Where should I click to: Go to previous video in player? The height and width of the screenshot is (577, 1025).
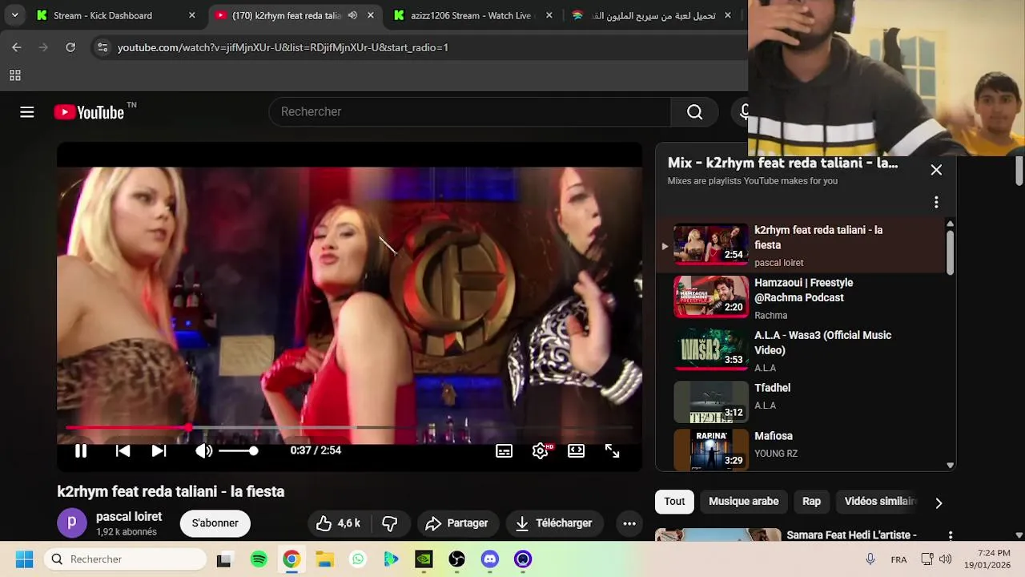(123, 450)
